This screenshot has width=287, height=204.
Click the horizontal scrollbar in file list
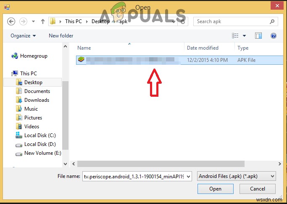[x=161, y=164]
